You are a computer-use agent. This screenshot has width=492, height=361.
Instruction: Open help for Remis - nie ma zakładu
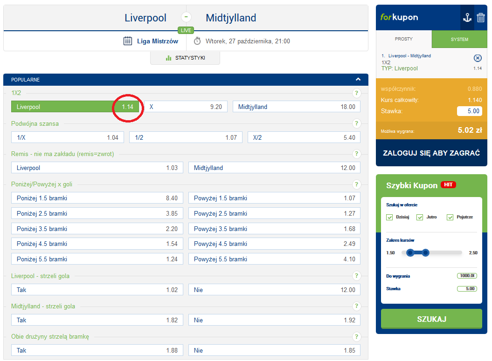point(356,154)
